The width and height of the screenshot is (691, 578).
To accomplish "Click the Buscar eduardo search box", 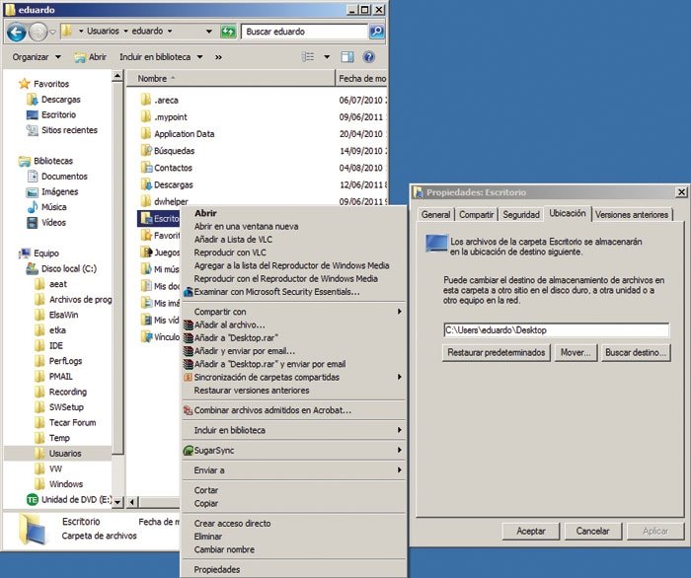I will pyautogui.click(x=304, y=32).
